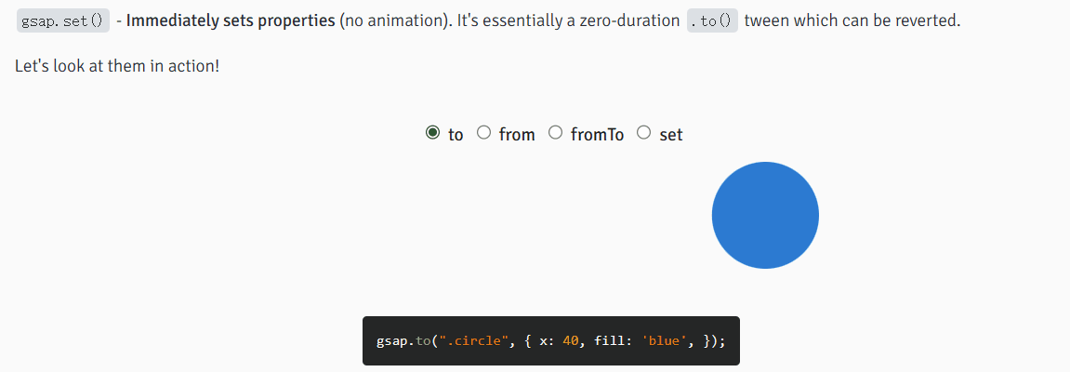Click the "tween which can be reverted" text

point(852,20)
